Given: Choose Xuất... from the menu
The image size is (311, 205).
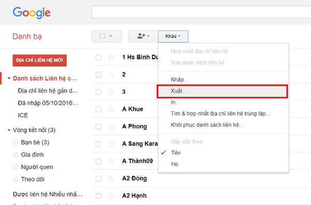Looking at the screenshot, I should click(x=222, y=91).
